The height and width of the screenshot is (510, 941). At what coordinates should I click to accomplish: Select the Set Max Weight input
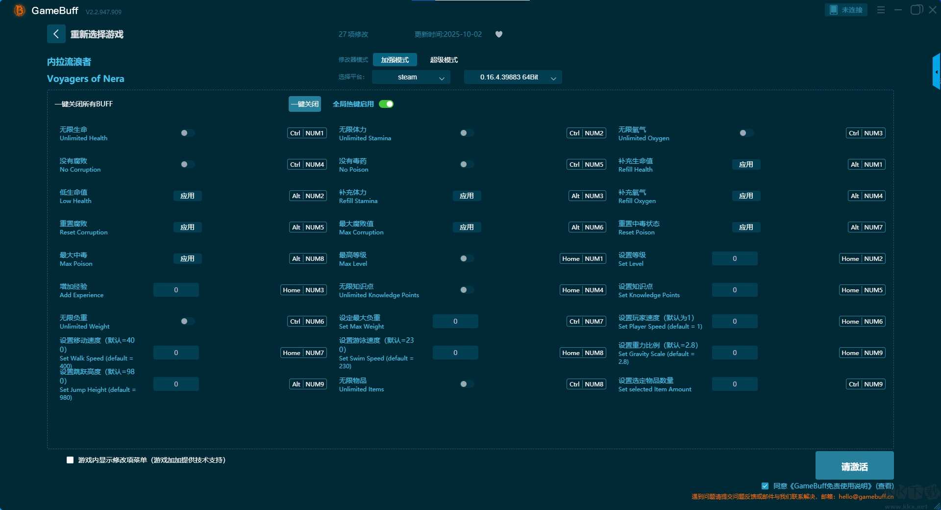click(x=455, y=321)
